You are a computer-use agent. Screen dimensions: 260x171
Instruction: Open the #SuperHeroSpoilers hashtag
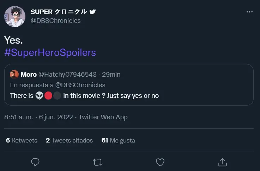pos(50,52)
